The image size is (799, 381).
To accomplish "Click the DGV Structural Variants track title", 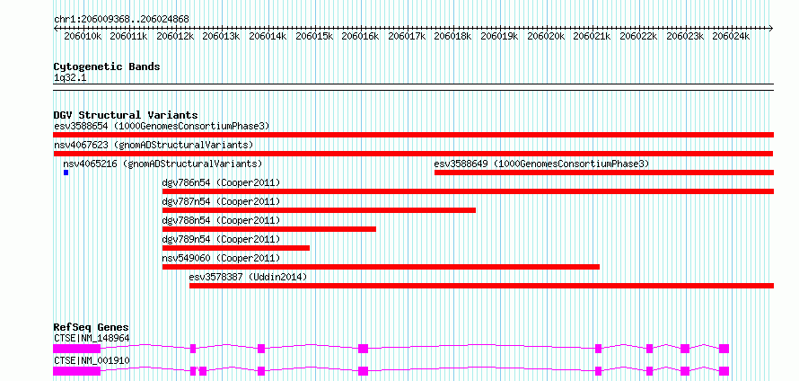I will (126, 115).
